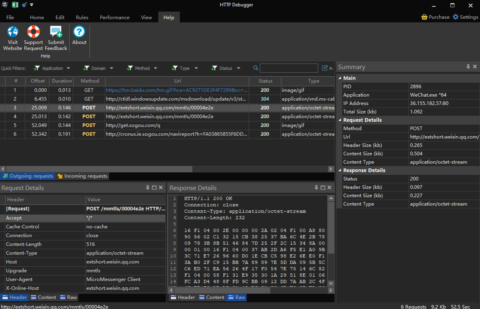This screenshot has height=309, width=480.
Task: Select the Outgoing requests tab
Action: pyautogui.click(x=28, y=176)
